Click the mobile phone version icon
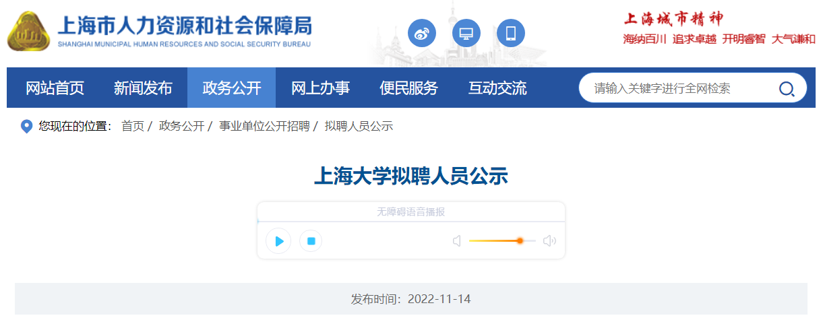821x324 pixels. coord(511,33)
